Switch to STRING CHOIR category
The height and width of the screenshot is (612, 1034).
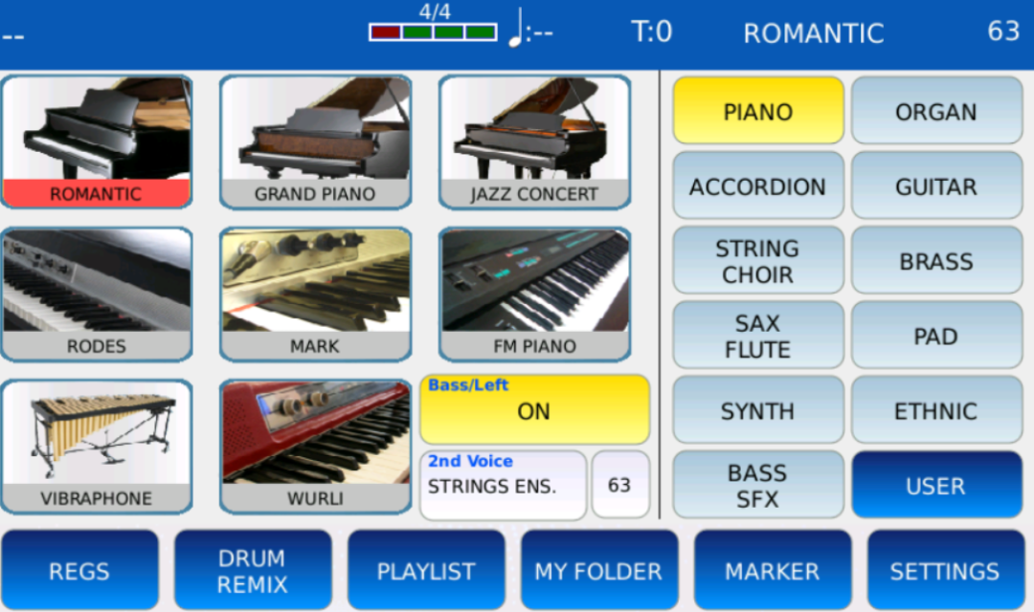[758, 260]
